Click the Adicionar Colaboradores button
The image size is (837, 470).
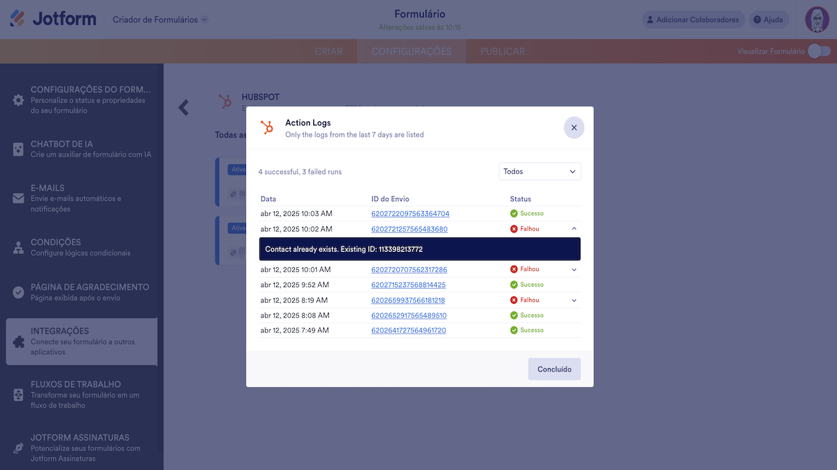(692, 20)
